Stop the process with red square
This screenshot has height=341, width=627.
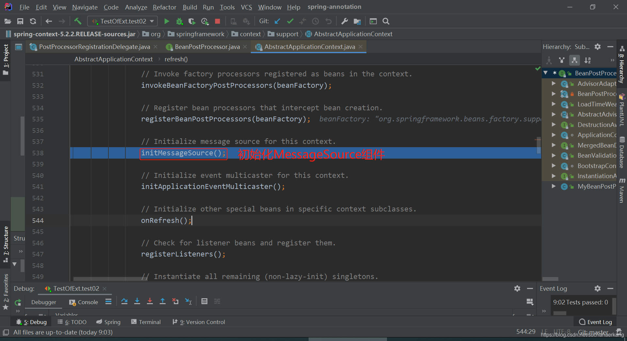click(217, 21)
